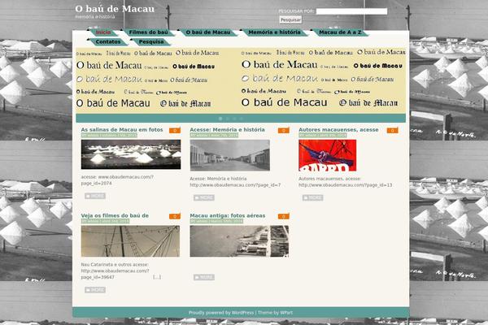Viewport: 488px width, 325px height.
Task: Open the aerial photo thumbnail of Macau antiga
Action: [239, 241]
